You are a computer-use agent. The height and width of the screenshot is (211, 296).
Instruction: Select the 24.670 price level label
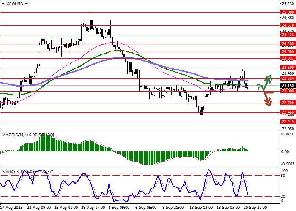coord(288,25)
